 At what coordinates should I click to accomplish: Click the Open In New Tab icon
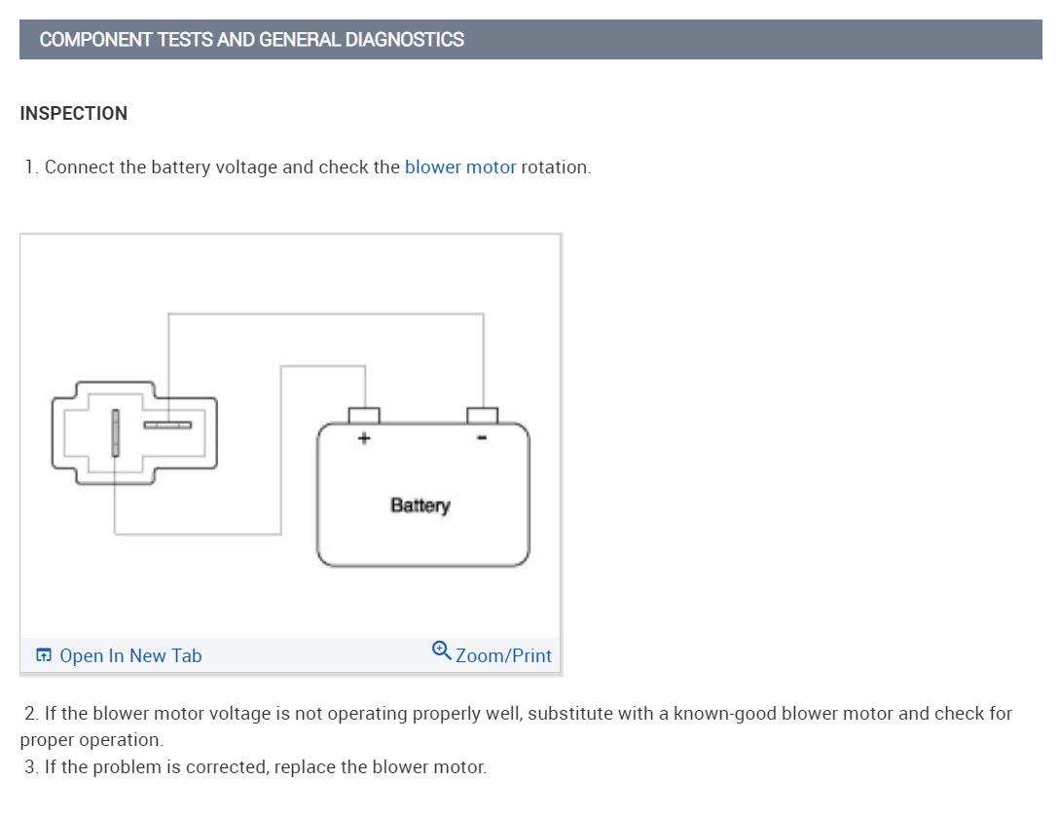coord(44,655)
